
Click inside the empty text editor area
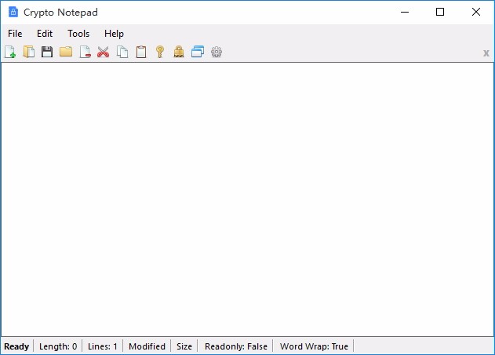pos(247,199)
